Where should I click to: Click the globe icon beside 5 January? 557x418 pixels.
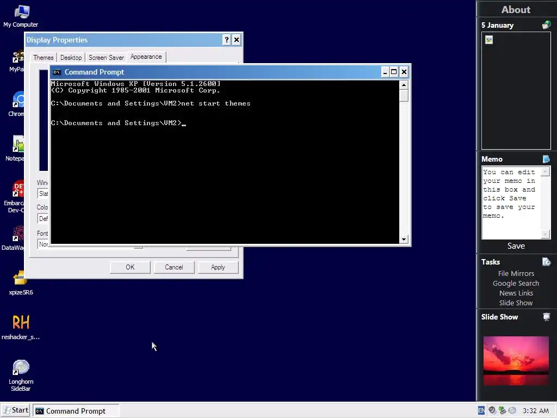pos(546,25)
